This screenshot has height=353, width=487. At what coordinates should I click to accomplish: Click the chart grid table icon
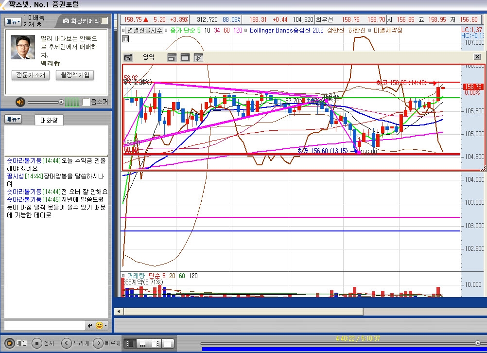[125, 39]
